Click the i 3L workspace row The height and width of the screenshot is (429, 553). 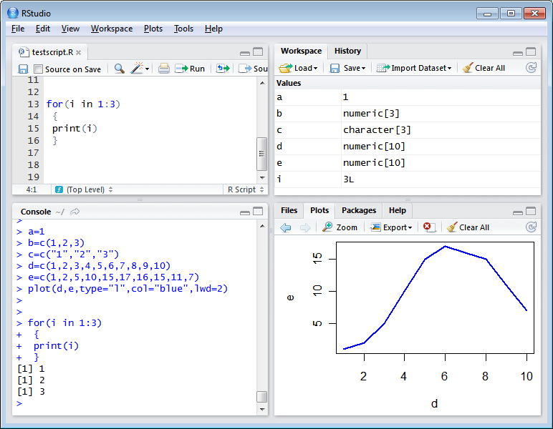pos(408,179)
